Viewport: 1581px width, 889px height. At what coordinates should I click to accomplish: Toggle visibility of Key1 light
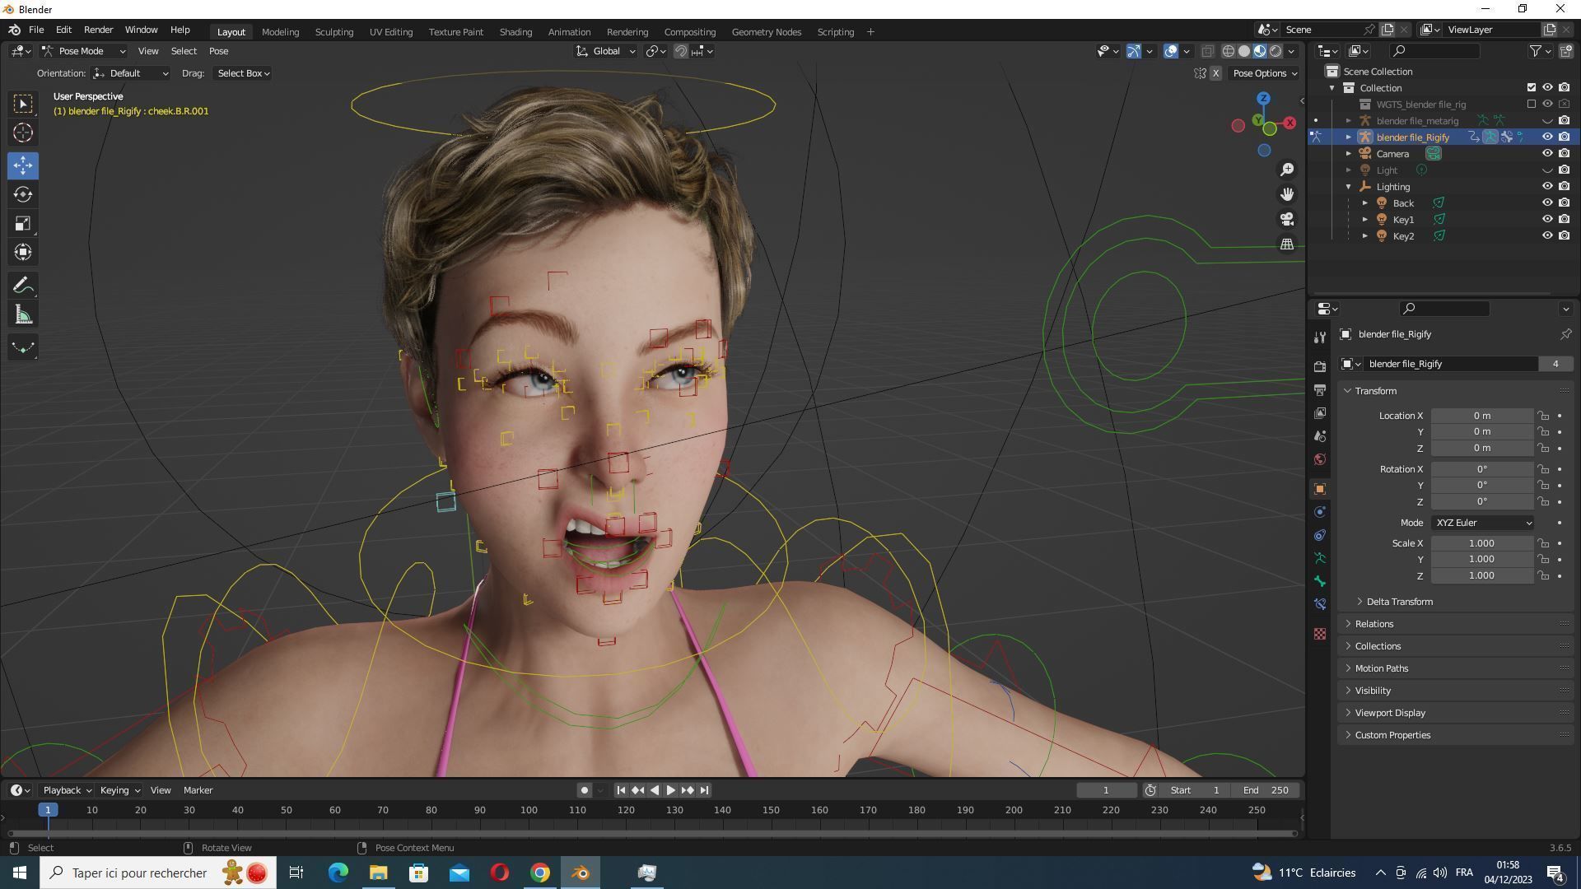[1547, 220]
